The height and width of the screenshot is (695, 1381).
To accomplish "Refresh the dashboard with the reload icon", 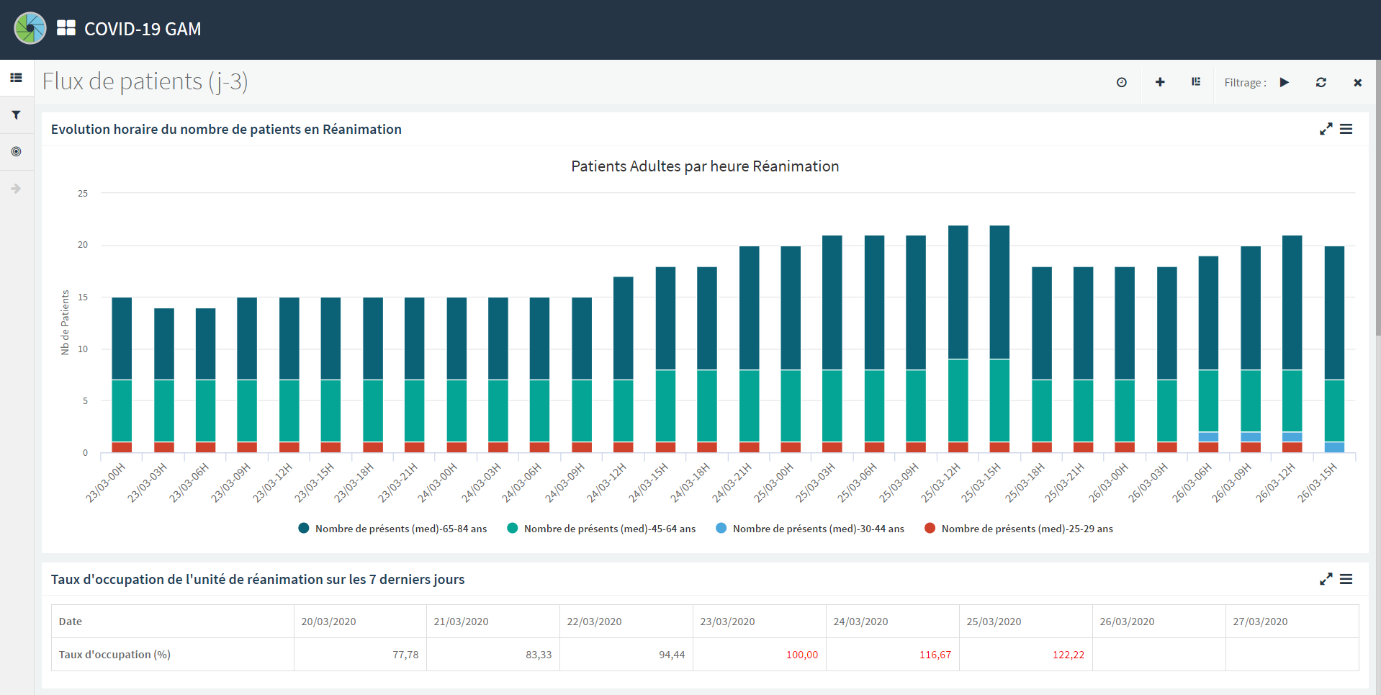I will (1321, 83).
